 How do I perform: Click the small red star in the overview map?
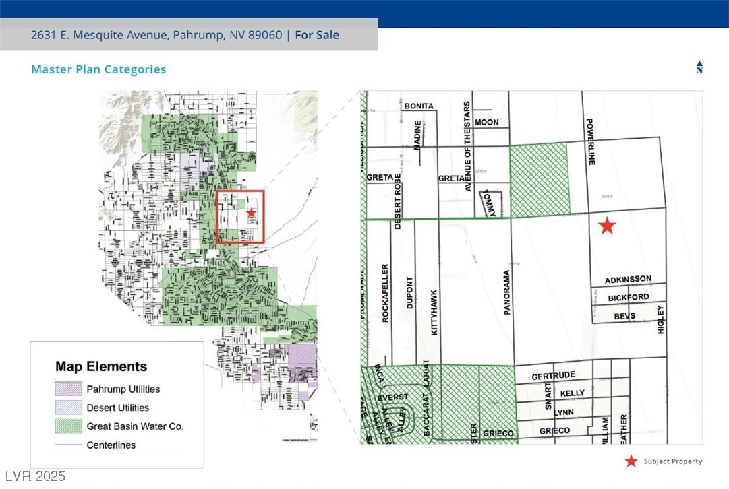pos(251,213)
